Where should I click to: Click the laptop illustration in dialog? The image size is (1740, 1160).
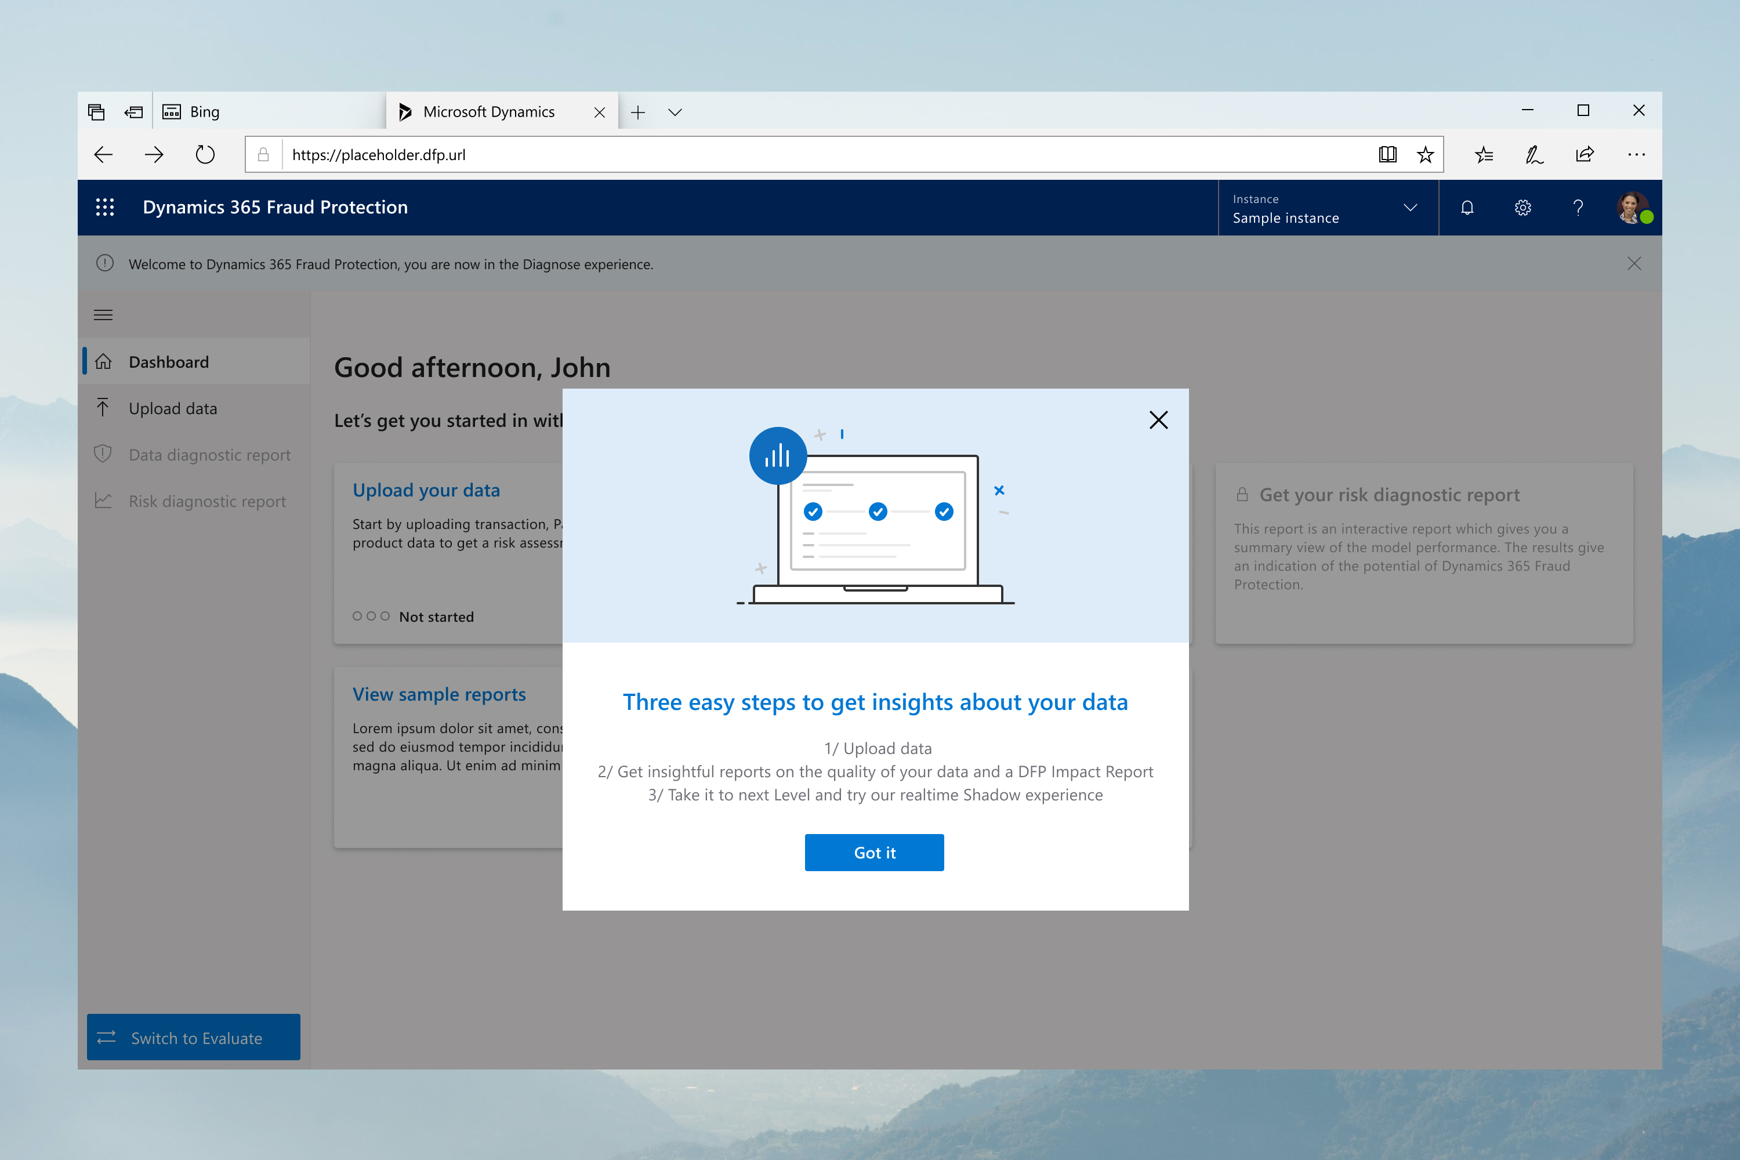tap(876, 516)
